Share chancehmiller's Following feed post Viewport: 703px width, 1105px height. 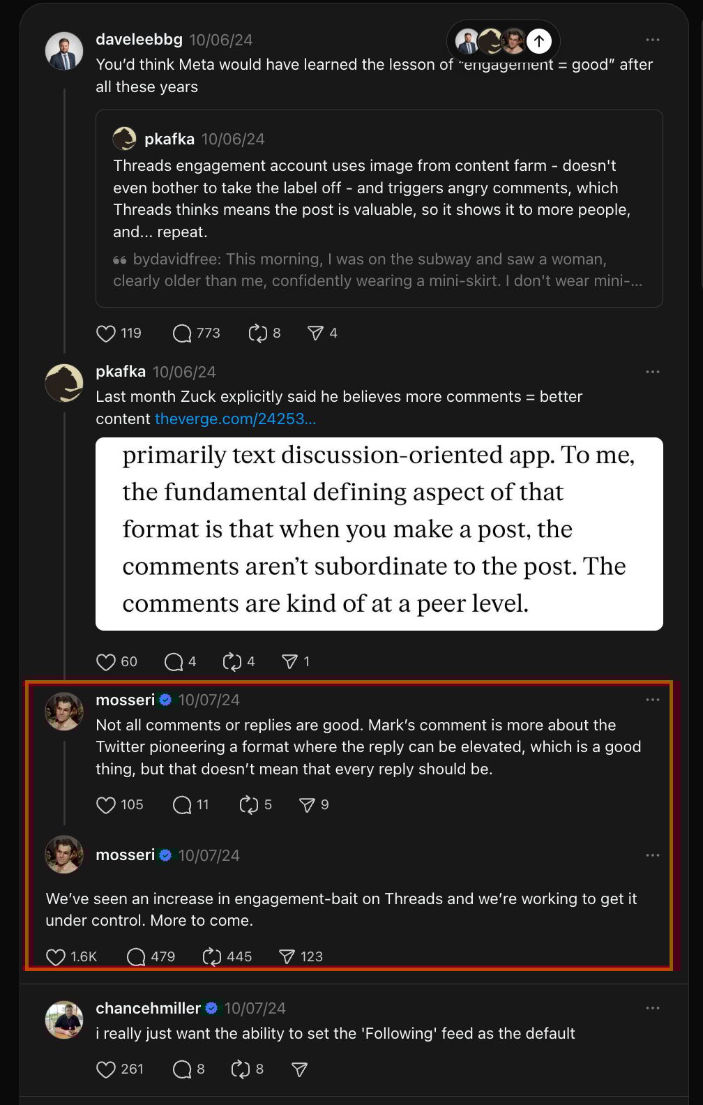tap(299, 1069)
